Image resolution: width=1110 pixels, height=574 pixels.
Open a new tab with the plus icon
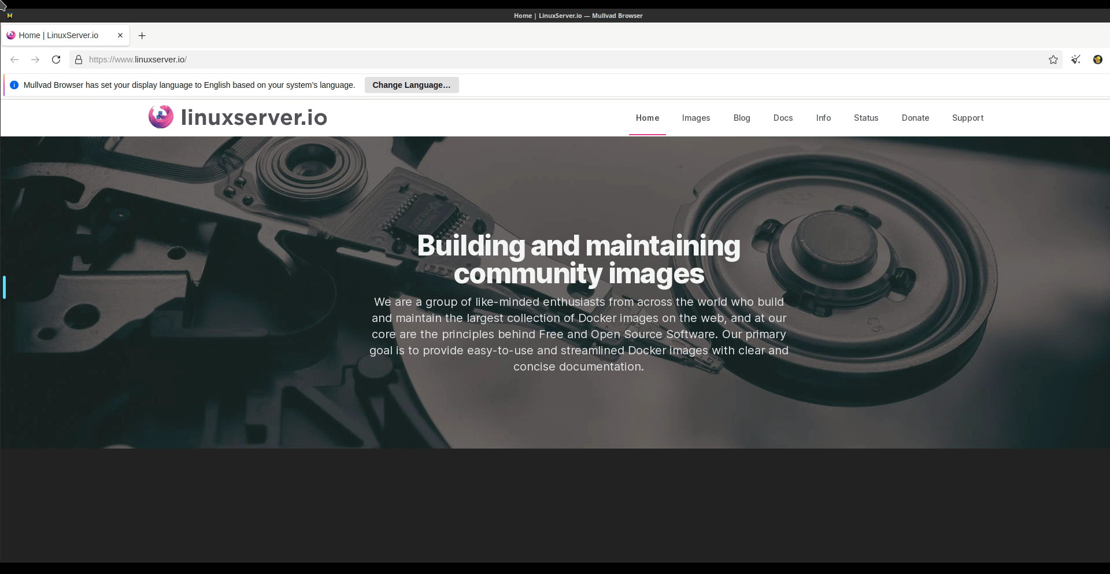pos(142,35)
